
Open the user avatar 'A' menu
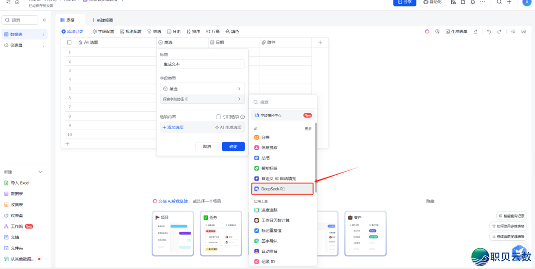pos(528,2)
